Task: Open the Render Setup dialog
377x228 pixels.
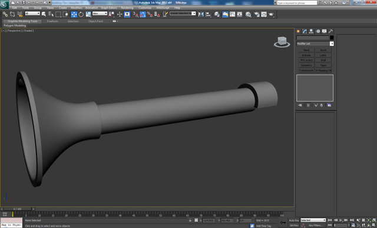Action: click(x=257, y=14)
